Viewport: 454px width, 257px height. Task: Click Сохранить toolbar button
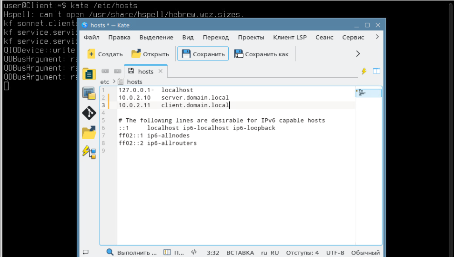pos(203,54)
